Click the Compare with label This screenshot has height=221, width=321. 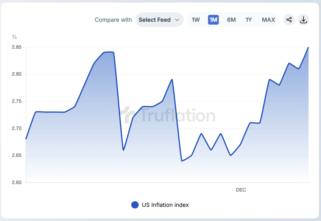click(113, 20)
